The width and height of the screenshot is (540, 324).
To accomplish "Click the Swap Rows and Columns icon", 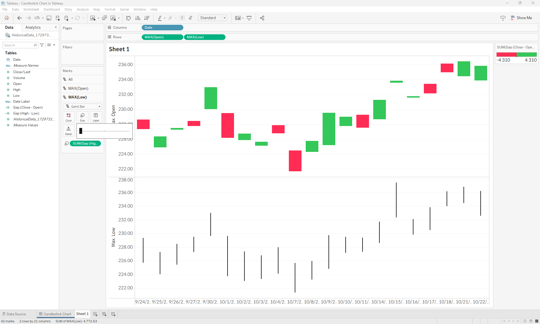I will tap(129, 18).
